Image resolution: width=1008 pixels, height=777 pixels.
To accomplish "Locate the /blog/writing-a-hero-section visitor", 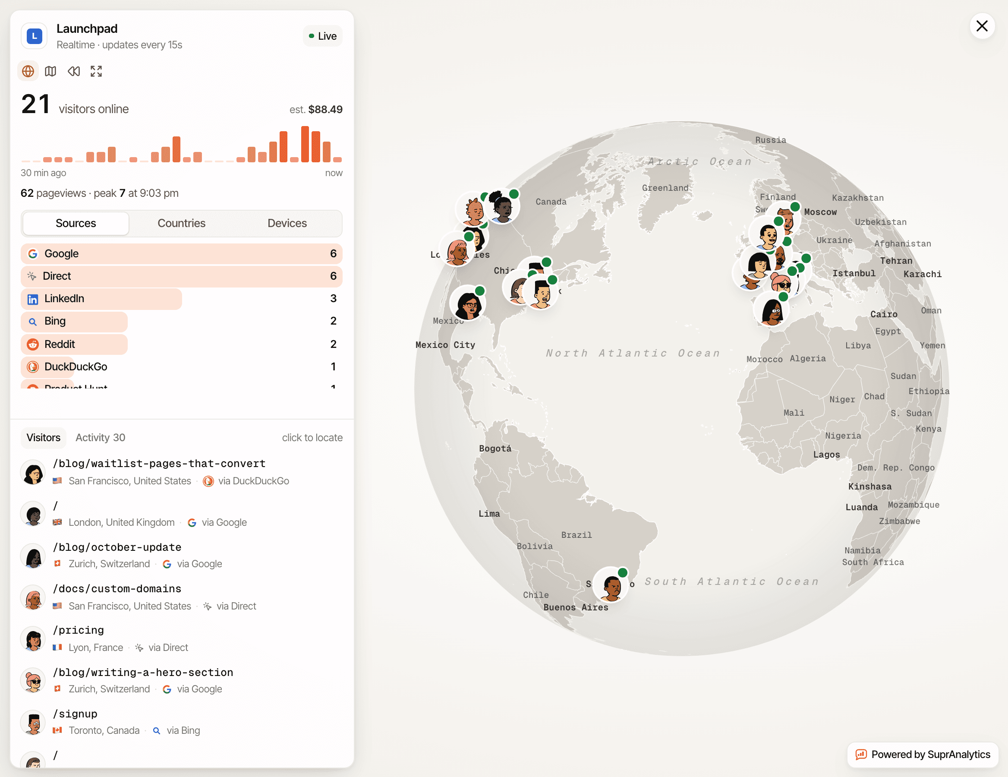I will click(181, 680).
